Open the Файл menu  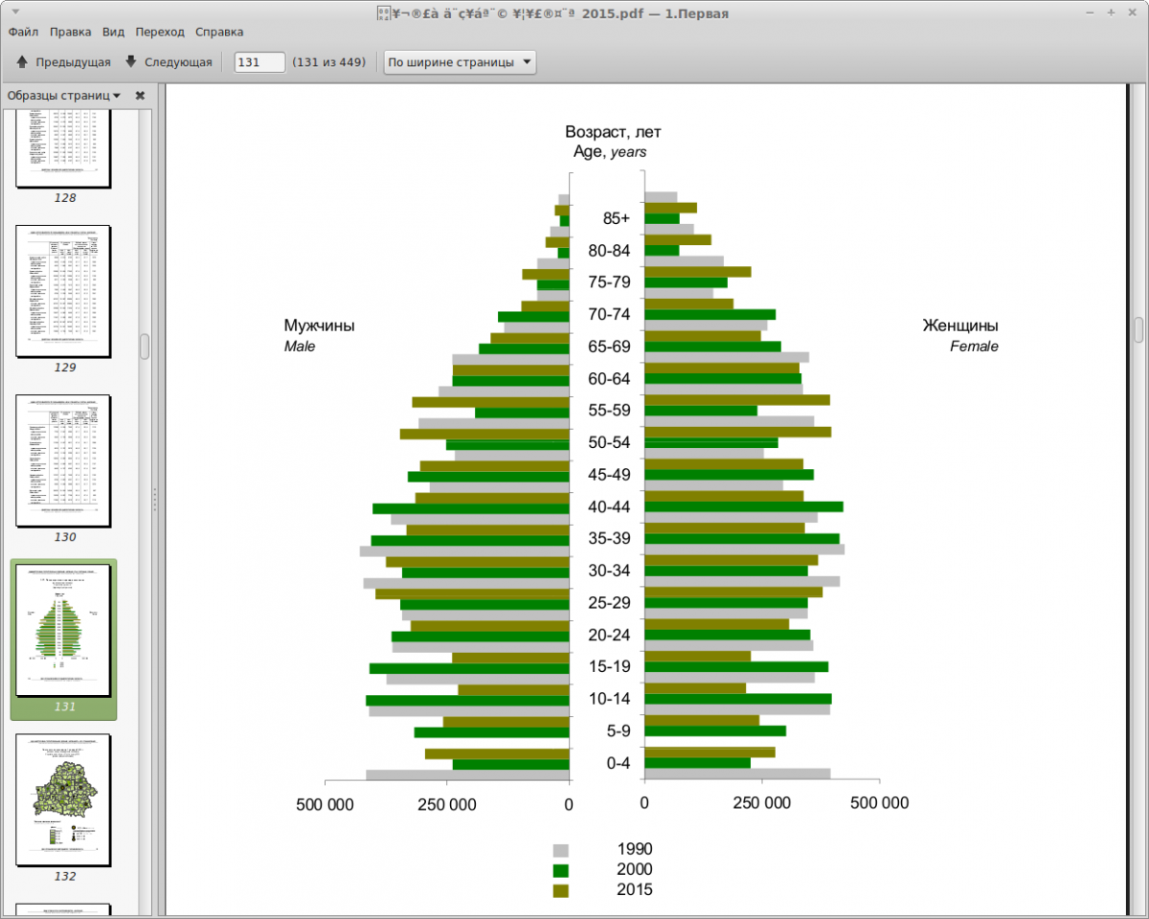click(x=23, y=32)
